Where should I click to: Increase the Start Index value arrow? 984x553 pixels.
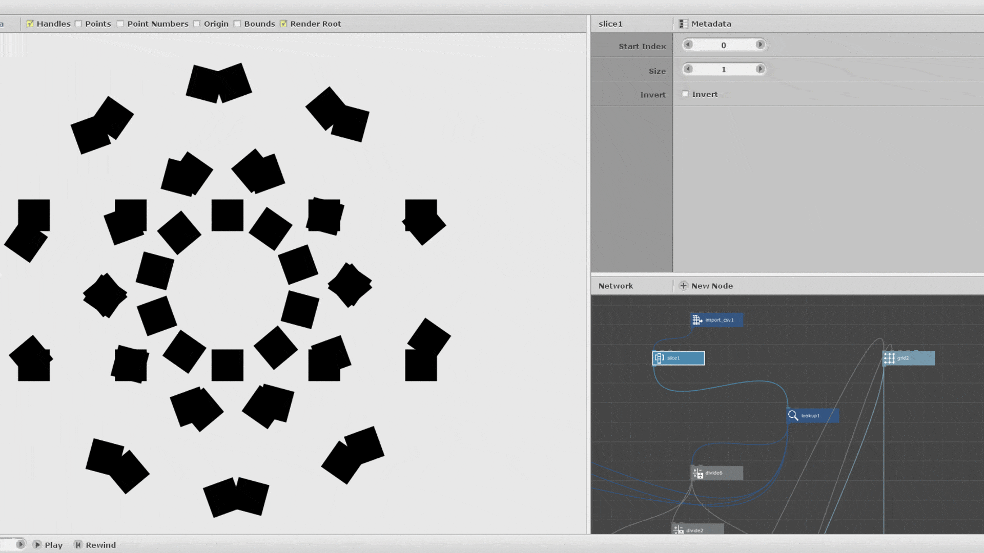pos(760,45)
